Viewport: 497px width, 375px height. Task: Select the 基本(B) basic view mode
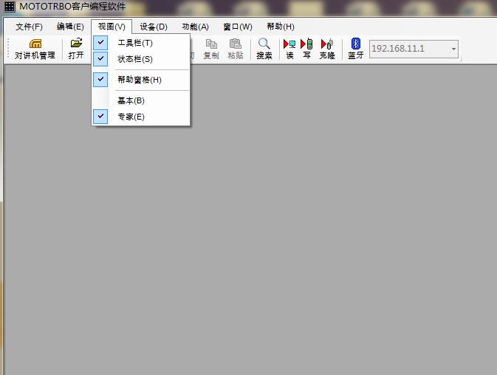131,100
